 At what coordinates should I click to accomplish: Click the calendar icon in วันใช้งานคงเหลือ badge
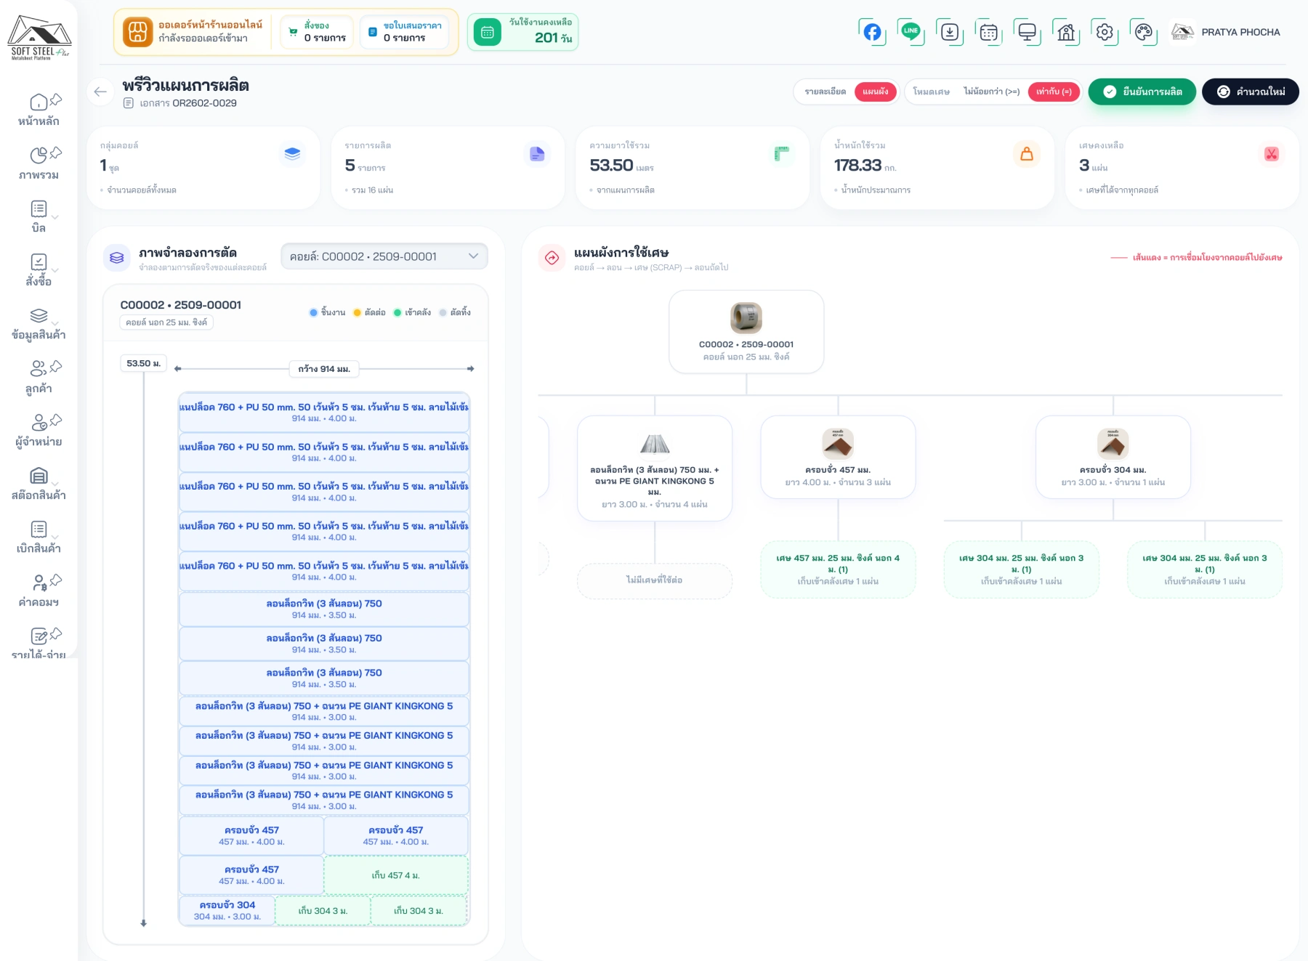point(488,32)
